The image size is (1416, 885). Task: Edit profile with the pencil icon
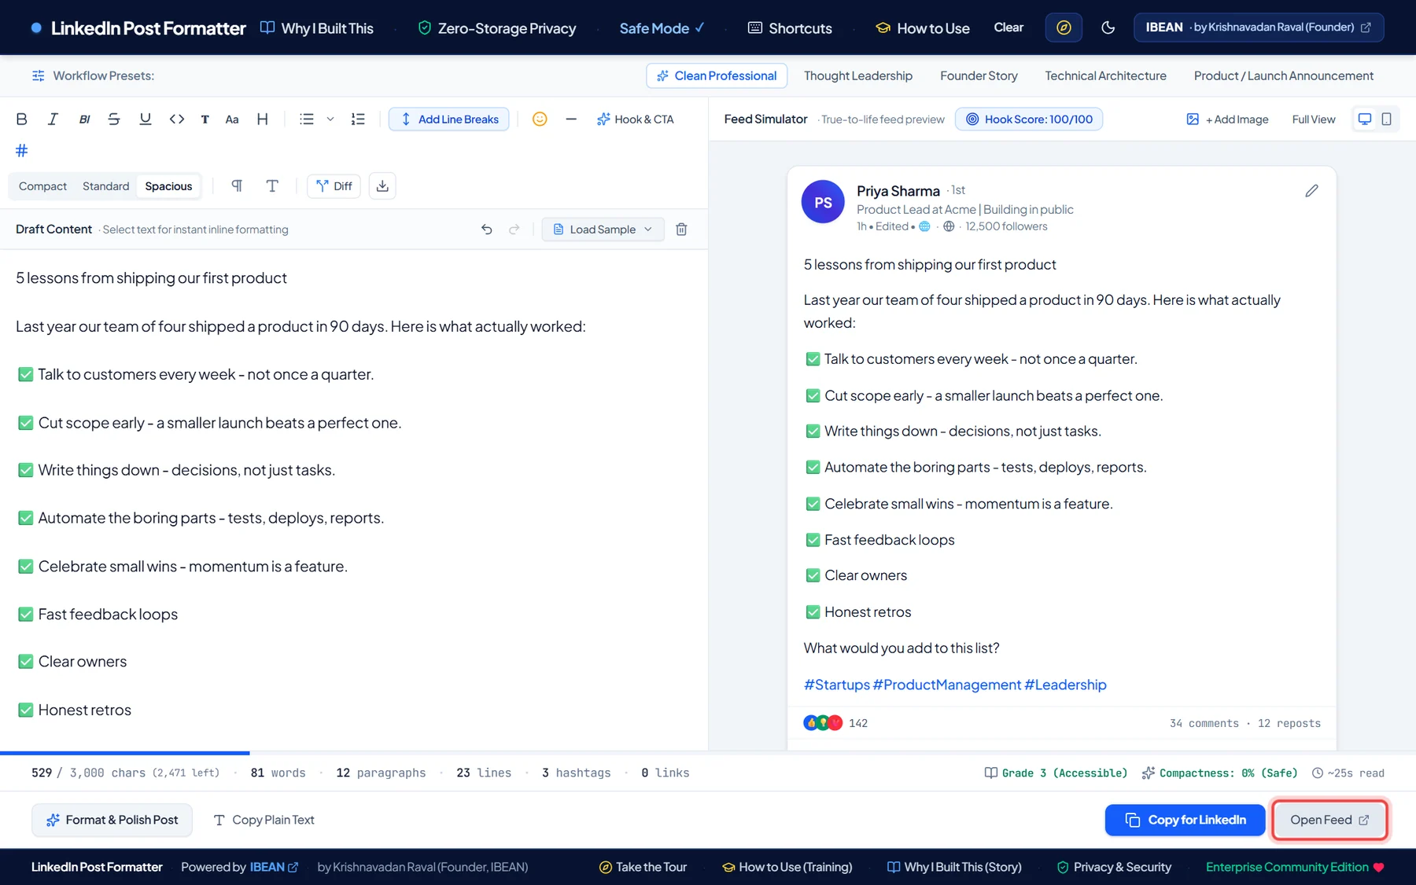[x=1311, y=191]
